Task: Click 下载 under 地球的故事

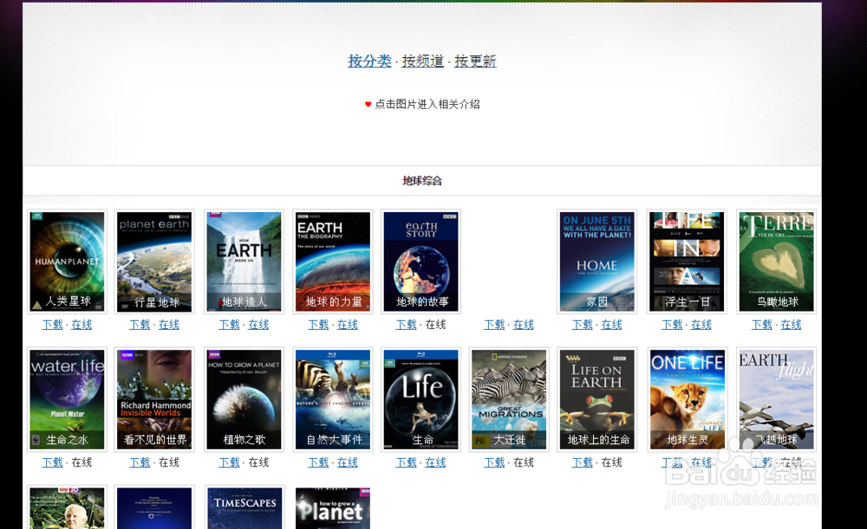Action: click(407, 325)
